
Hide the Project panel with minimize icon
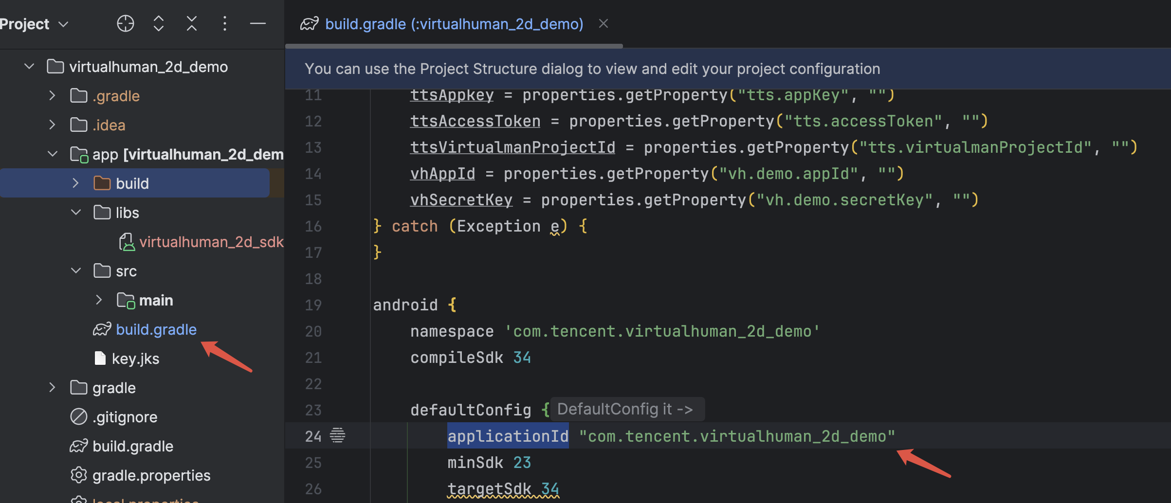pos(257,23)
